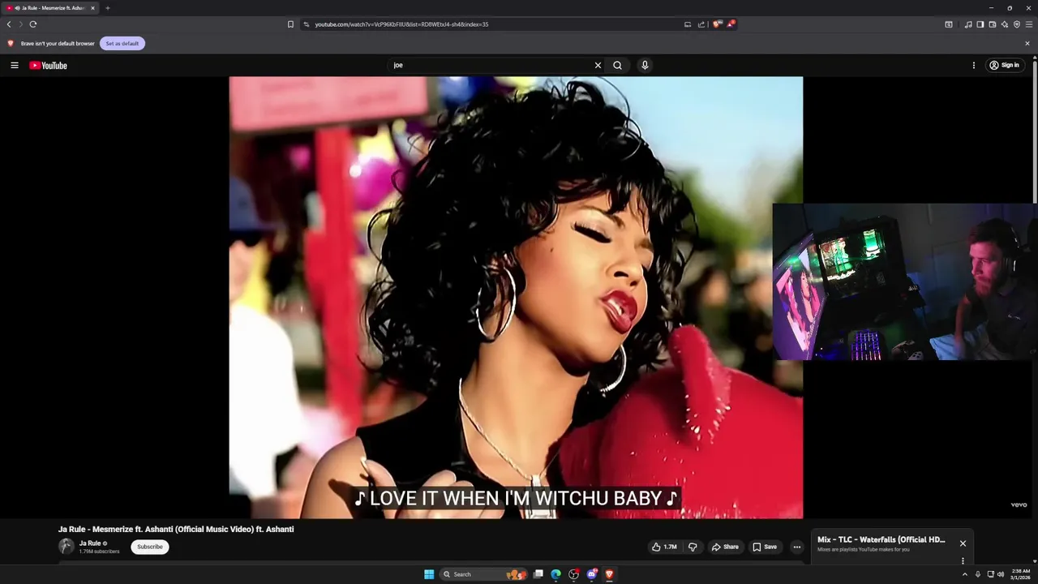Open Brave main hamburger menu
1038x584 pixels.
1028,24
